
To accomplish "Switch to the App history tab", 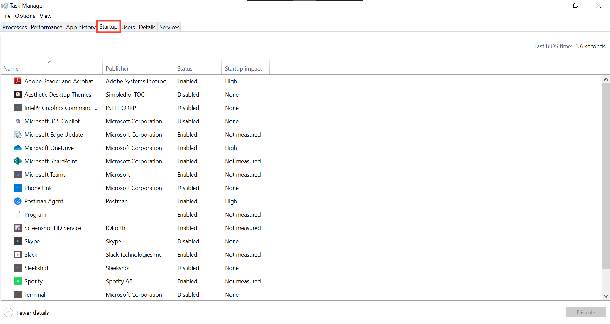I will [81, 27].
